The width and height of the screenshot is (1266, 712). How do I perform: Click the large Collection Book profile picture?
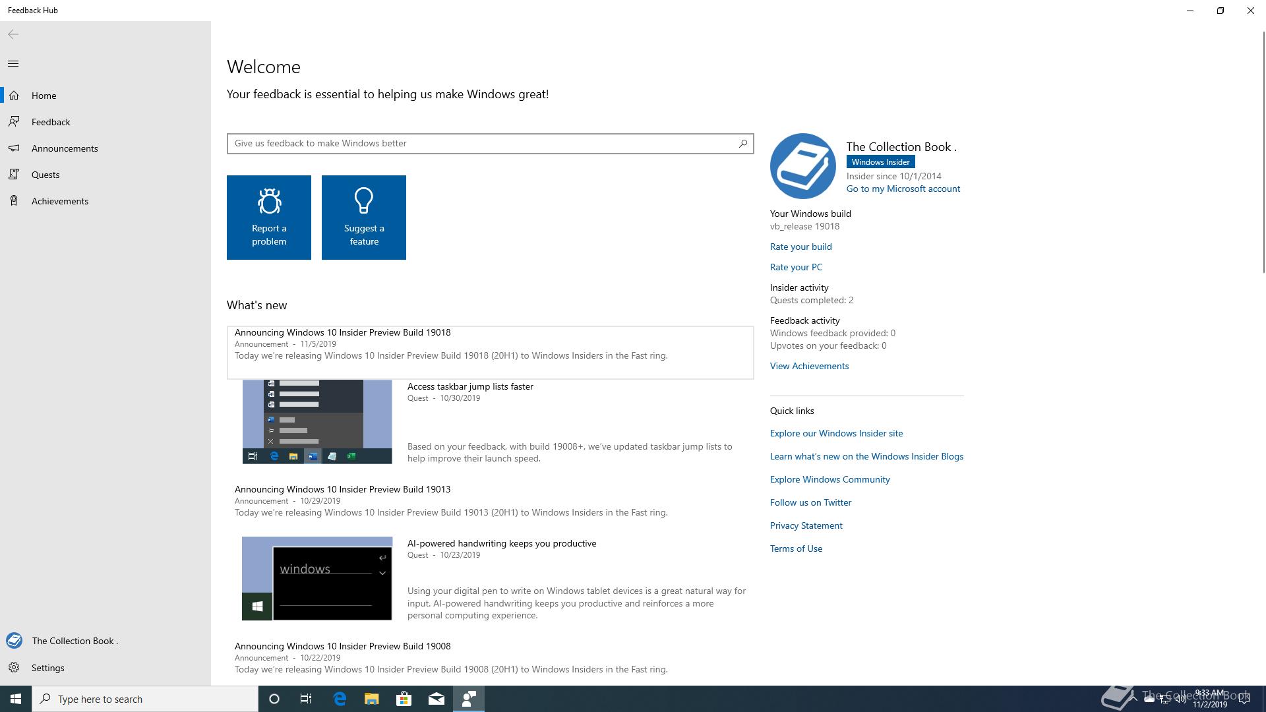[x=803, y=166]
